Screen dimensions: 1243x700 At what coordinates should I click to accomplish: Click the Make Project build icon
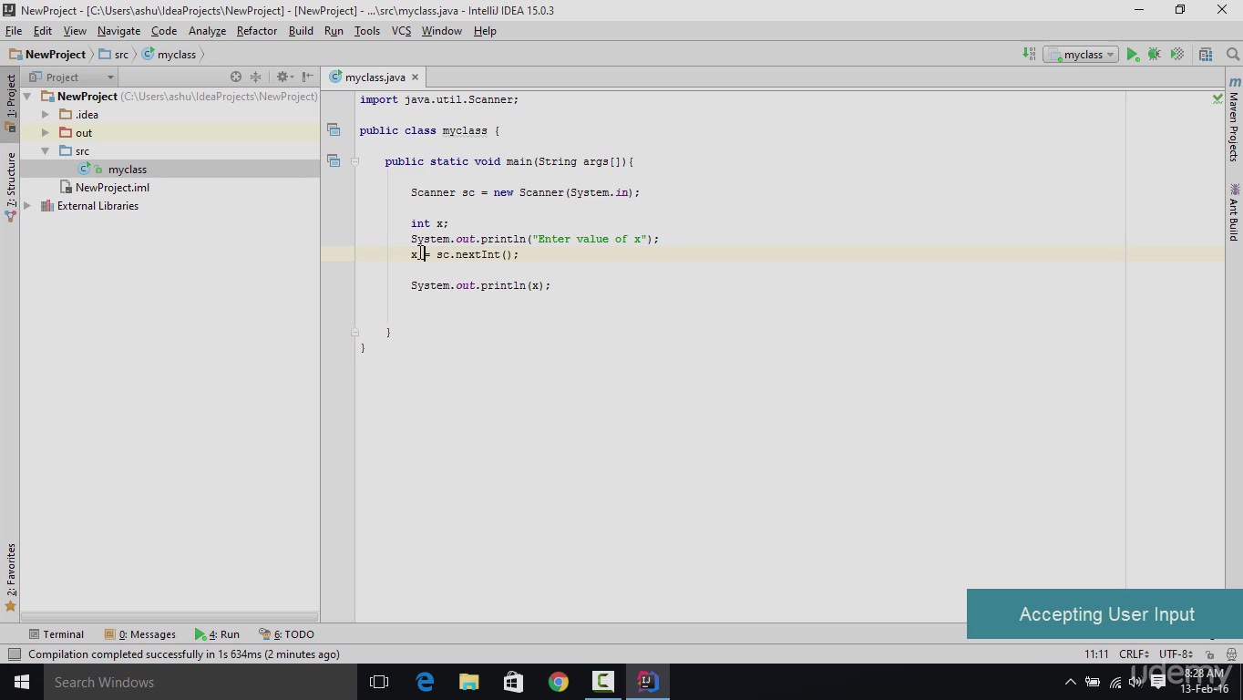coord(1029,55)
